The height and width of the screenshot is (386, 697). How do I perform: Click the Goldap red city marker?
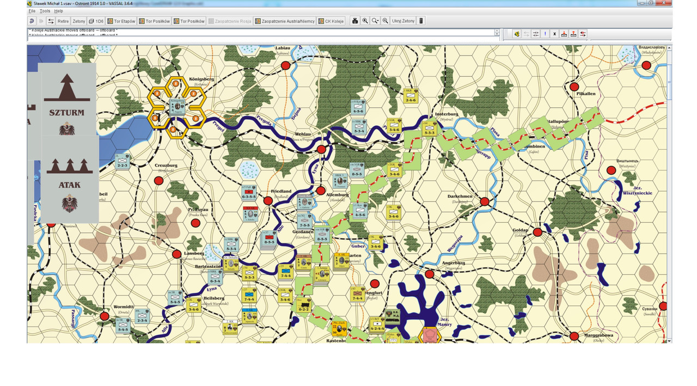pos(537,232)
